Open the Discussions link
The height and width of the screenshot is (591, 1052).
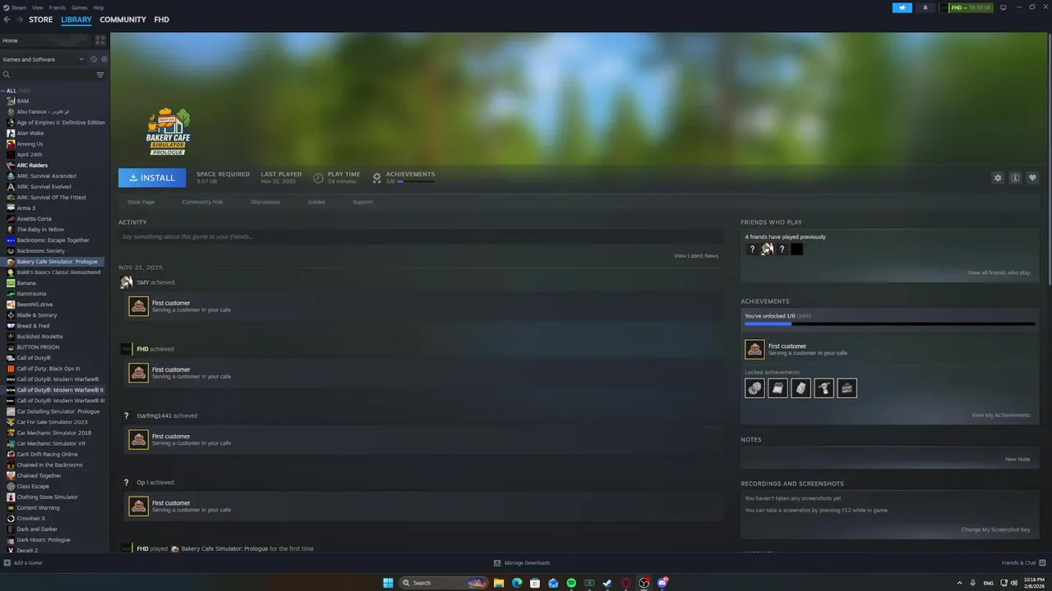(x=265, y=202)
